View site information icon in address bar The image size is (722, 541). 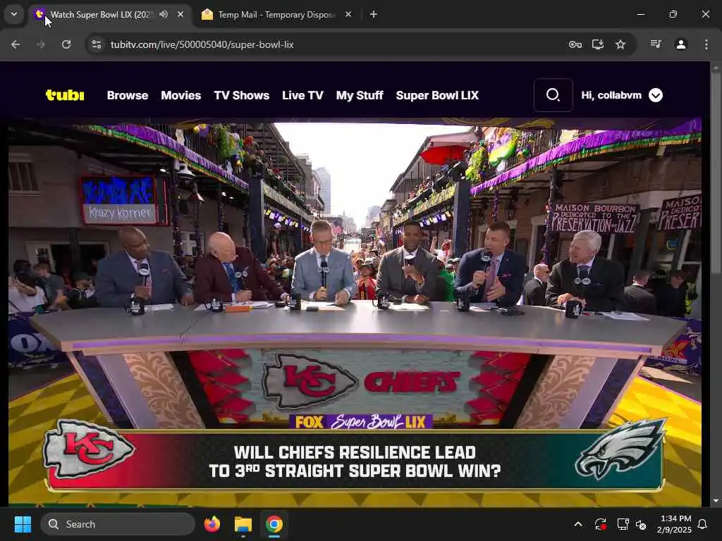click(x=96, y=44)
